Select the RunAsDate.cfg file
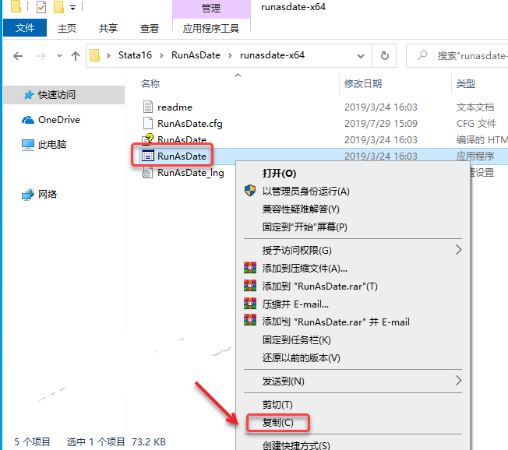The width and height of the screenshot is (508, 450). click(190, 124)
